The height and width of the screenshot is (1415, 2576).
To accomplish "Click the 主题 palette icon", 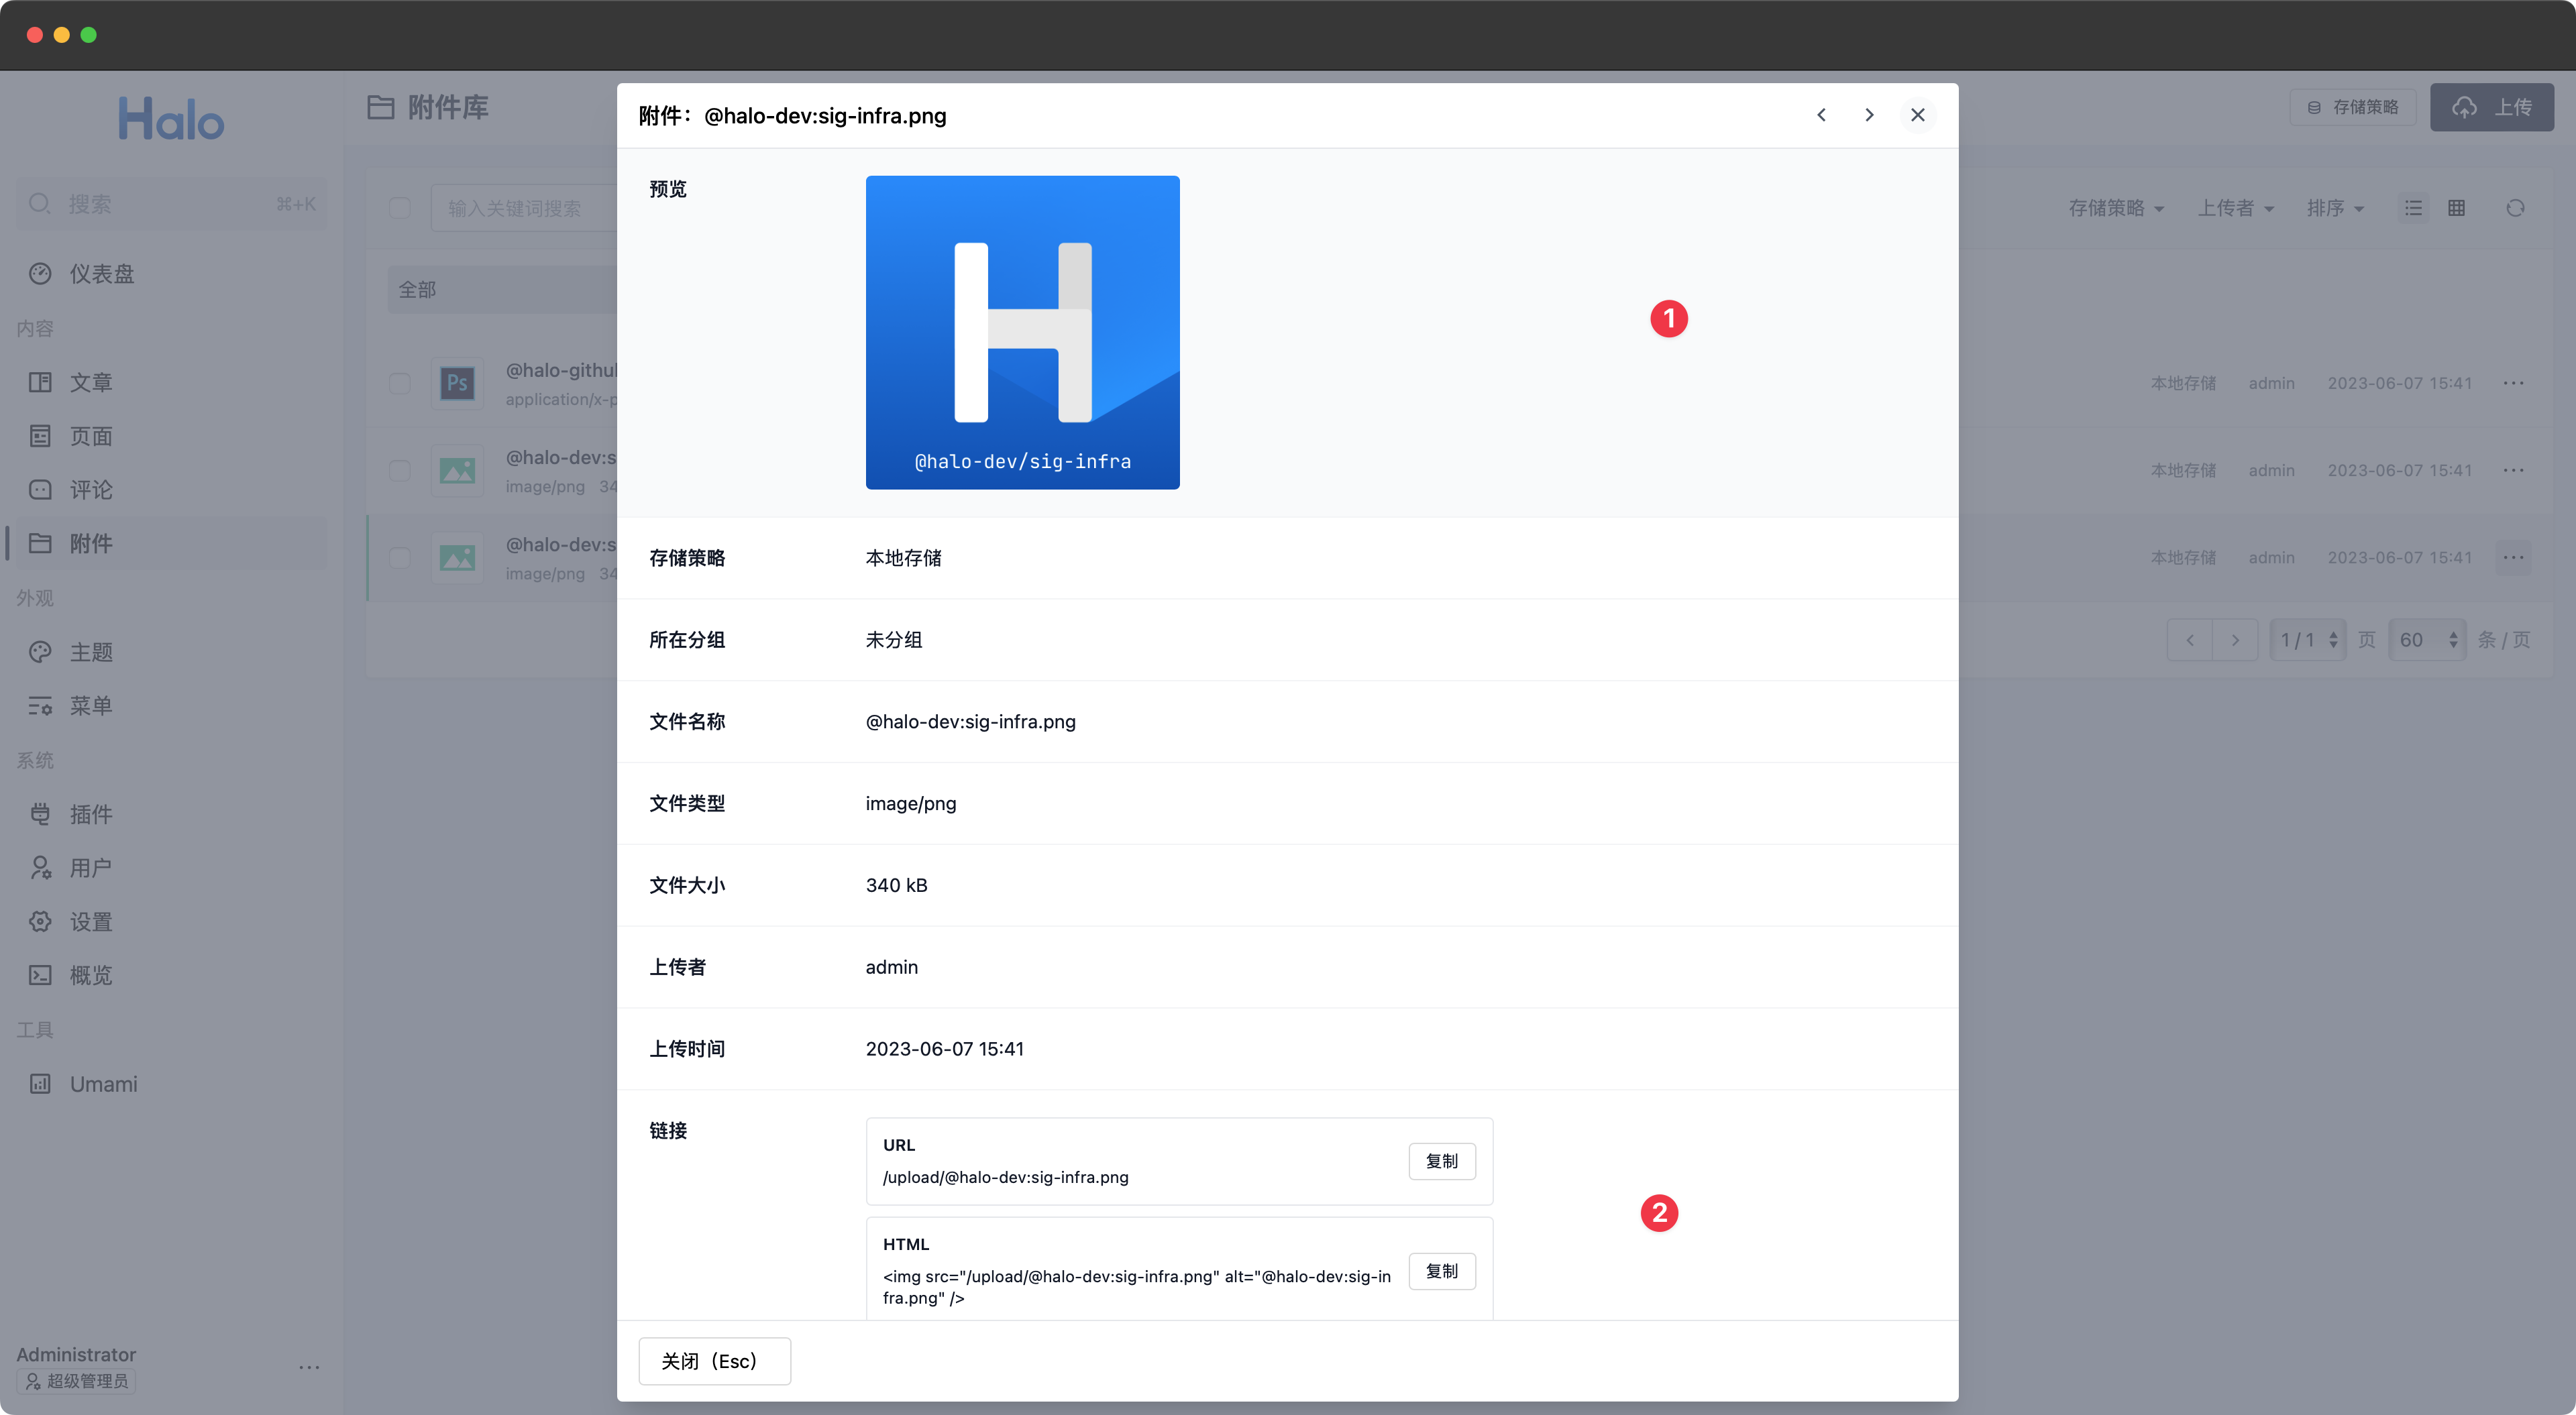I will point(40,652).
